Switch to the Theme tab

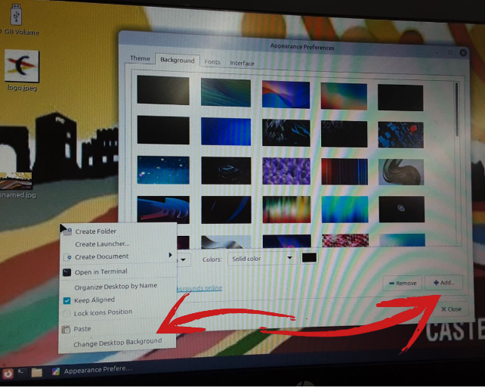[140, 58]
